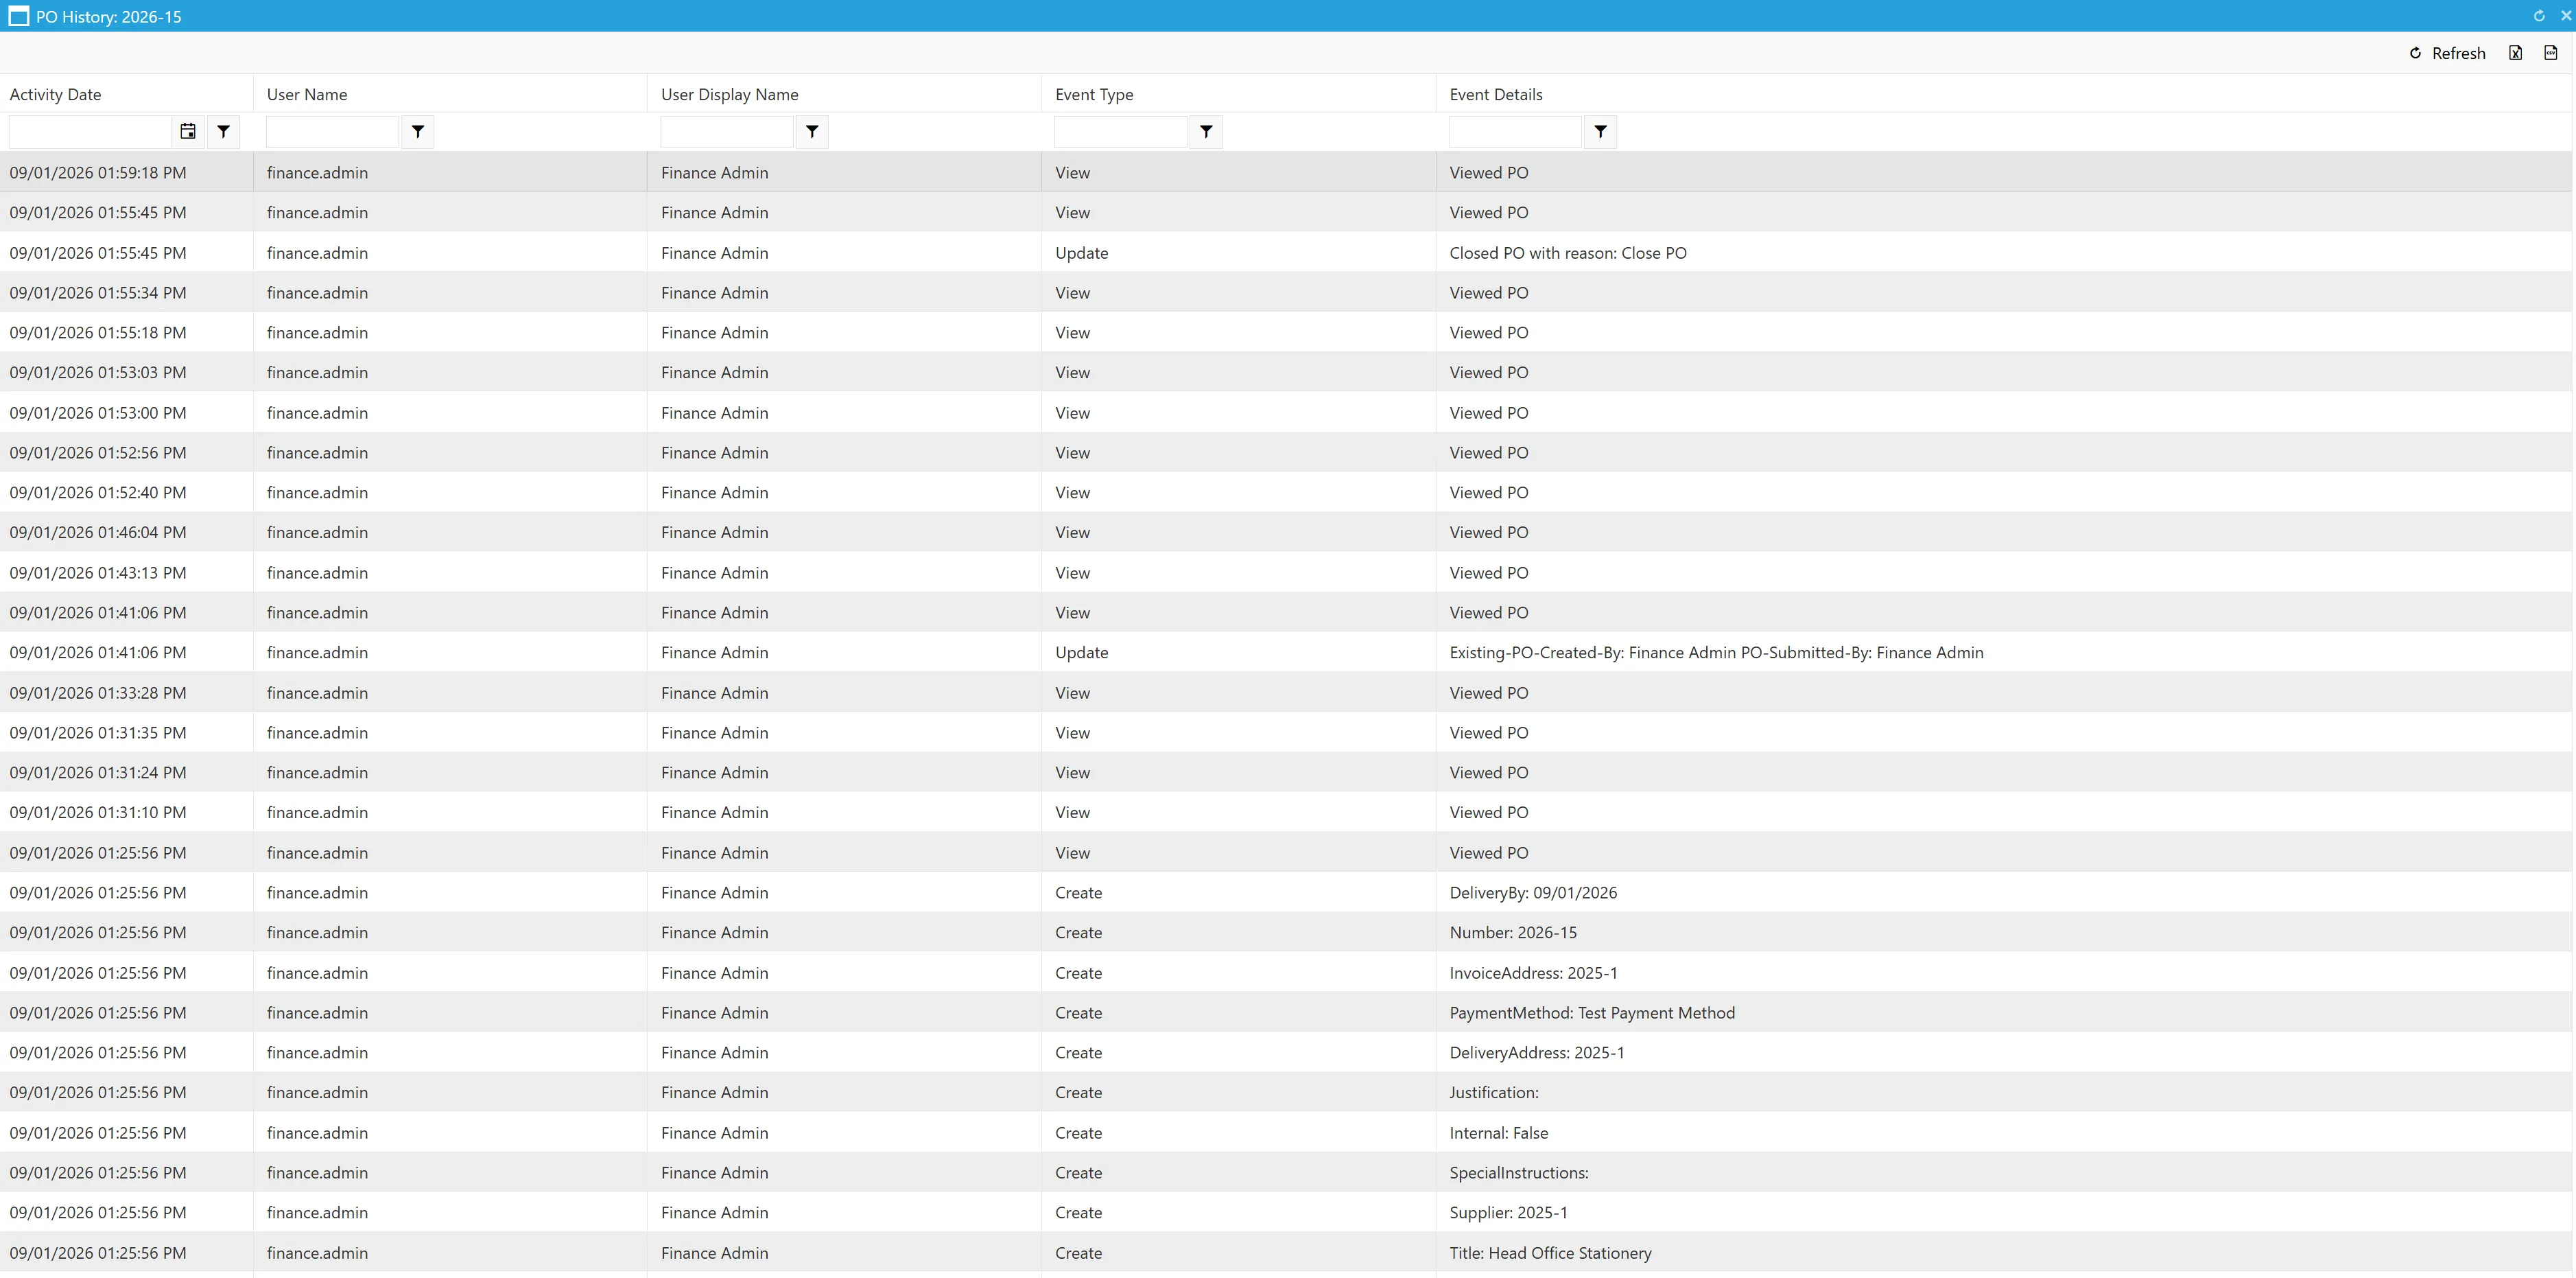This screenshot has height=1278, width=2576.
Task: Click 'Create' event type in Supplier row
Action: [1078, 1213]
